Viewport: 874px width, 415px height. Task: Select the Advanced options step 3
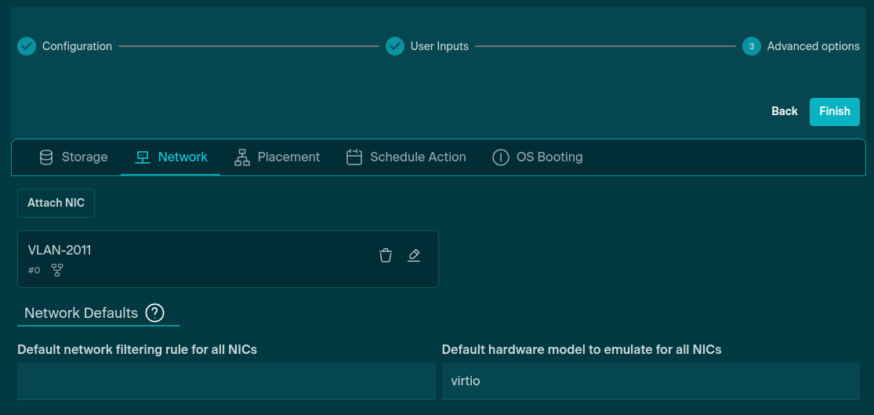(751, 46)
